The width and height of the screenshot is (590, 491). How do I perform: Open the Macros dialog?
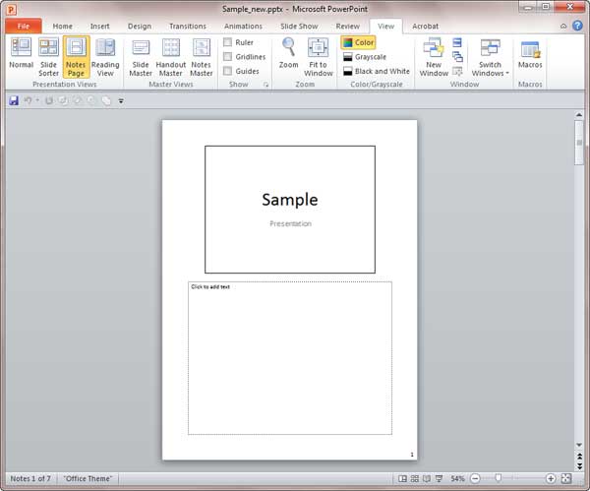(x=530, y=55)
